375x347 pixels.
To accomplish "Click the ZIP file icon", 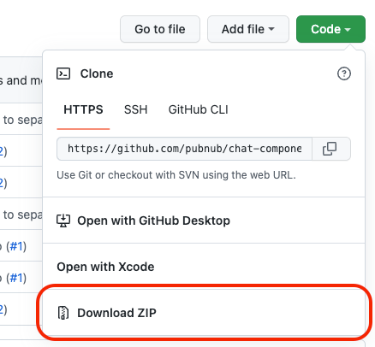I will [63, 313].
